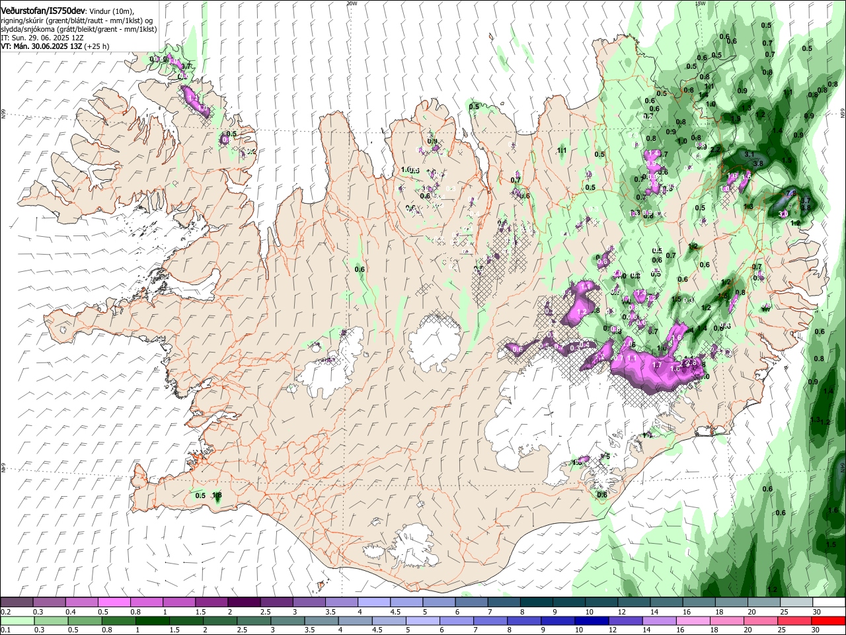Select pale gray snow swatch between 25 and 30
Viewport: 846px width, 635px height.
click(796, 603)
